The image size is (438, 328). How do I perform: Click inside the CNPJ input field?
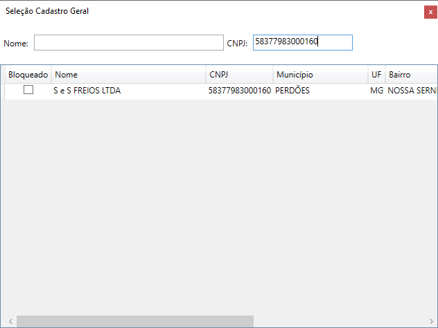[x=302, y=43]
